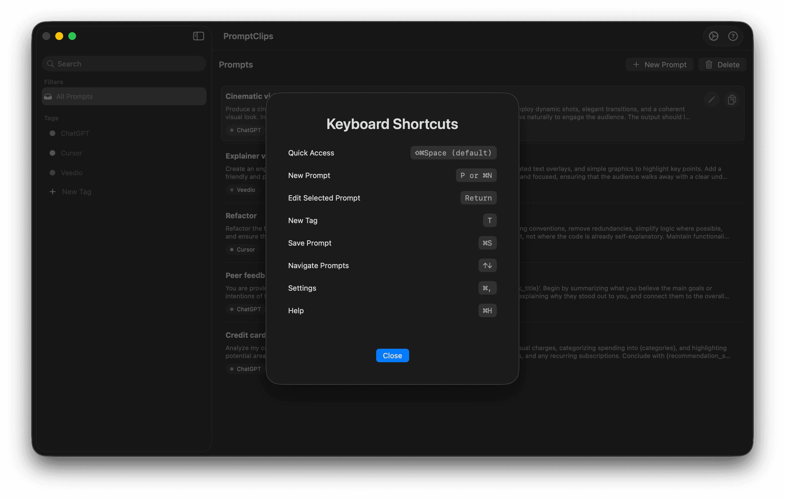Close the Keyboard Shortcuts dialog
The image size is (785, 498).
point(392,355)
